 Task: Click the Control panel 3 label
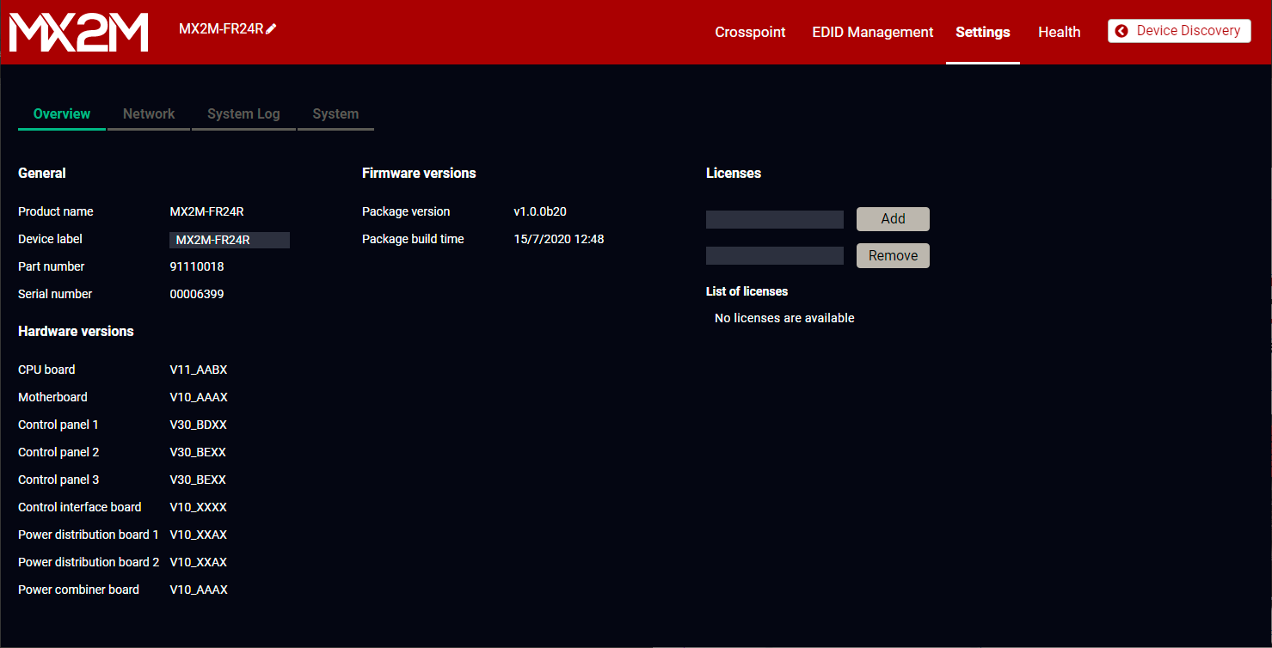click(x=58, y=480)
